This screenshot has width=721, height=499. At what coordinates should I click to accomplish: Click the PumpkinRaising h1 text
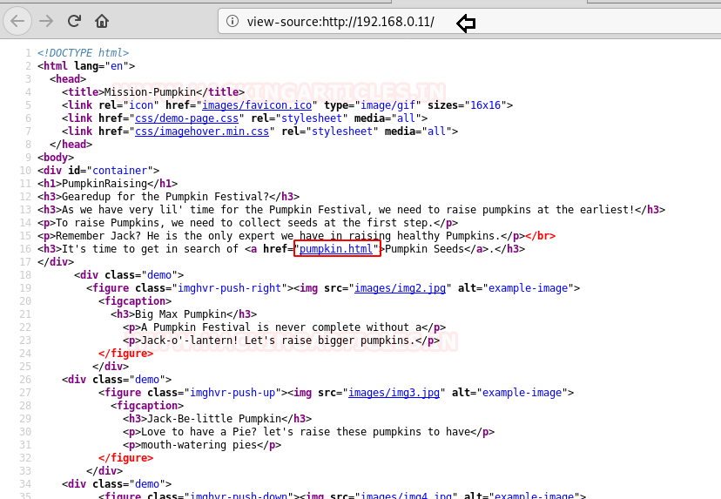(104, 184)
